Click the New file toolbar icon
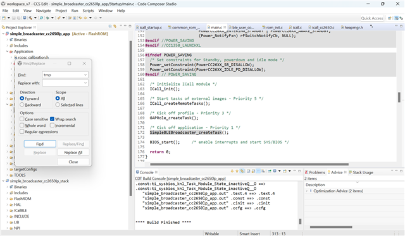 point(4,18)
